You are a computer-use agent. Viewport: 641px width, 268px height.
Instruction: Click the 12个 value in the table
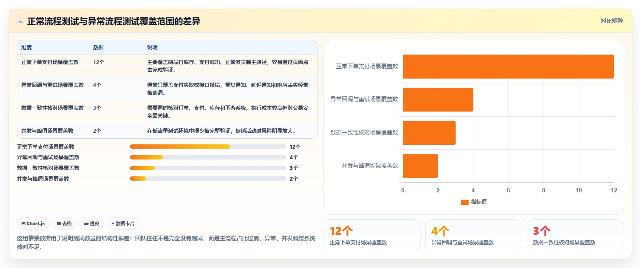99,62
